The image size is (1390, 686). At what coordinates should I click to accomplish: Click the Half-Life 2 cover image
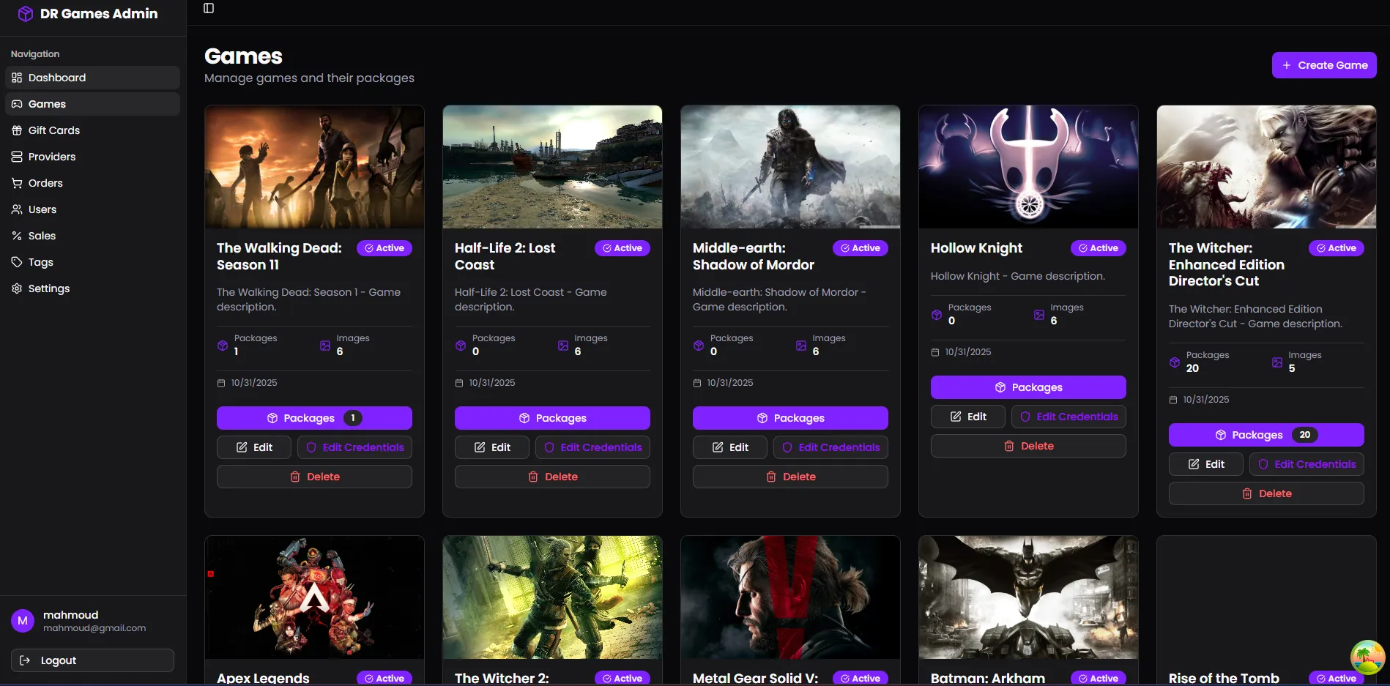point(552,167)
